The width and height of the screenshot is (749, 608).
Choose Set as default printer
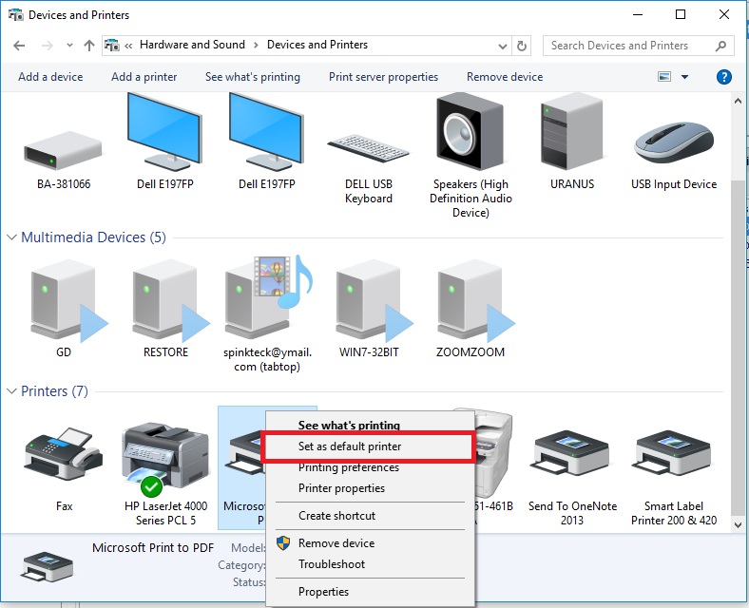click(350, 446)
